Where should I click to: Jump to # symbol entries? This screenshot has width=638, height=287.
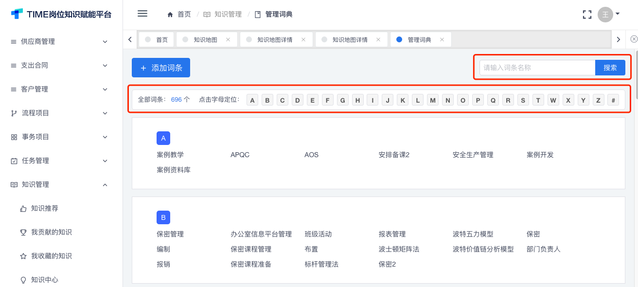(x=614, y=100)
